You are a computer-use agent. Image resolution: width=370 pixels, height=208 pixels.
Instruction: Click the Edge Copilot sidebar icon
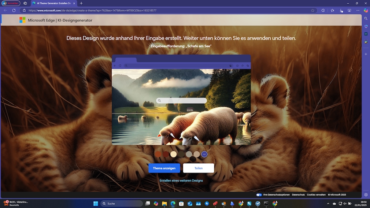(366, 10)
